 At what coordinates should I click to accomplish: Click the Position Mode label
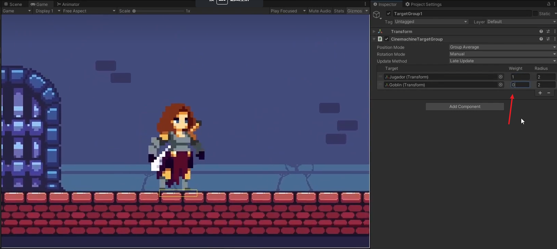coord(390,47)
